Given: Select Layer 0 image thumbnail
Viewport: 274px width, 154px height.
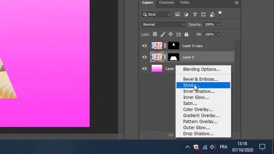Looking at the screenshot, I should (157, 57).
